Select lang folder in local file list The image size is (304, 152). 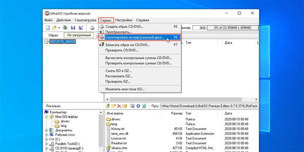[114, 124]
